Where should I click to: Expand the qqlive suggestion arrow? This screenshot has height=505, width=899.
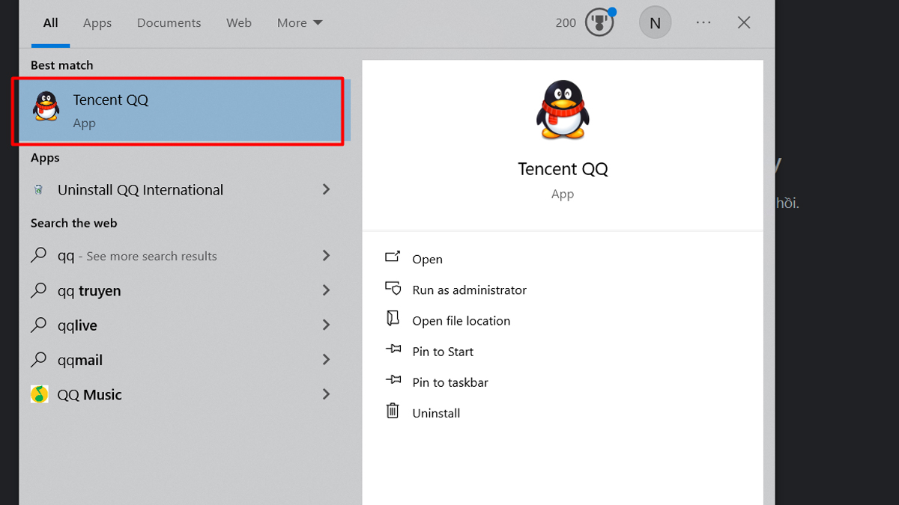coord(326,325)
